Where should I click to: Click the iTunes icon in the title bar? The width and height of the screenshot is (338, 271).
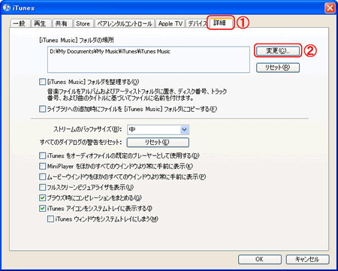coord(7,8)
